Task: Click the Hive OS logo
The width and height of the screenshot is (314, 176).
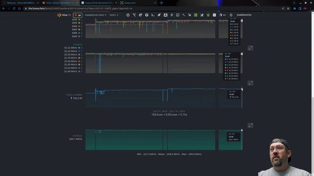Action: [x=64, y=15]
